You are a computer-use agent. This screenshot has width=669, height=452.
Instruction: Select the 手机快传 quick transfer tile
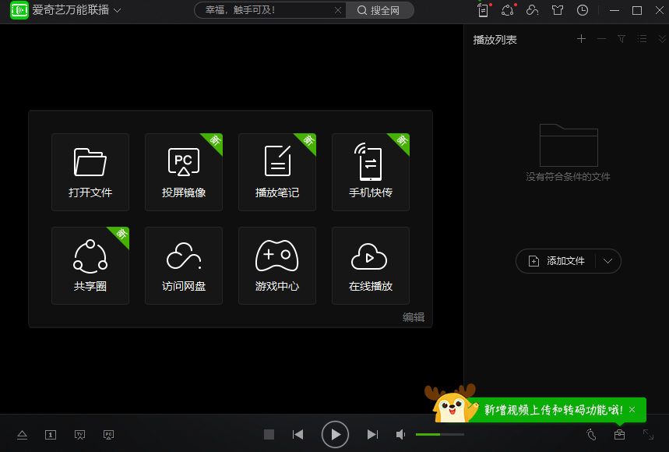[371, 171]
